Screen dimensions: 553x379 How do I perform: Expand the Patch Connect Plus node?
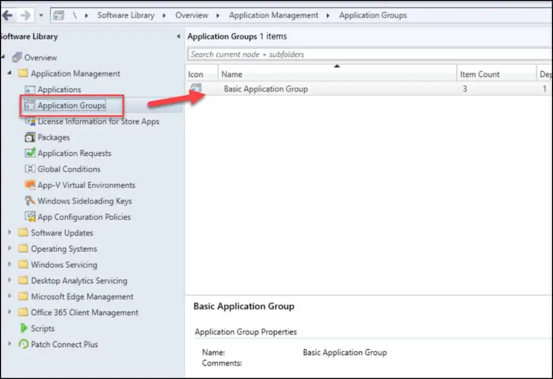[10, 343]
